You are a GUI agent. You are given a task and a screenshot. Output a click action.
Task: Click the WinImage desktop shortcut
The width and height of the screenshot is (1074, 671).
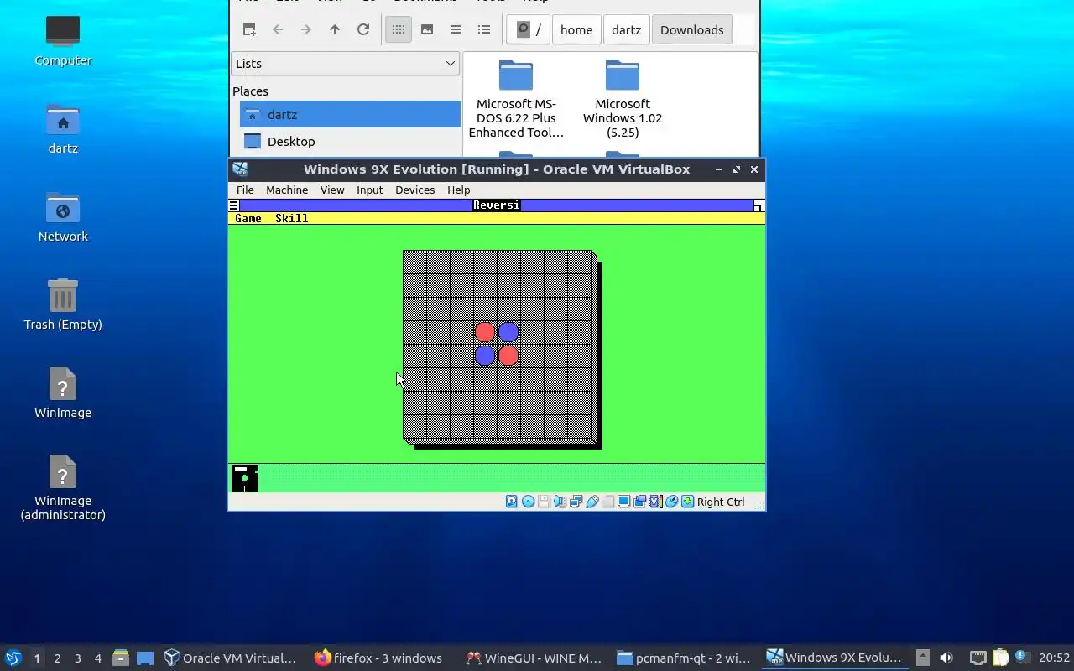pyautogui.click(x=63, y=393)
